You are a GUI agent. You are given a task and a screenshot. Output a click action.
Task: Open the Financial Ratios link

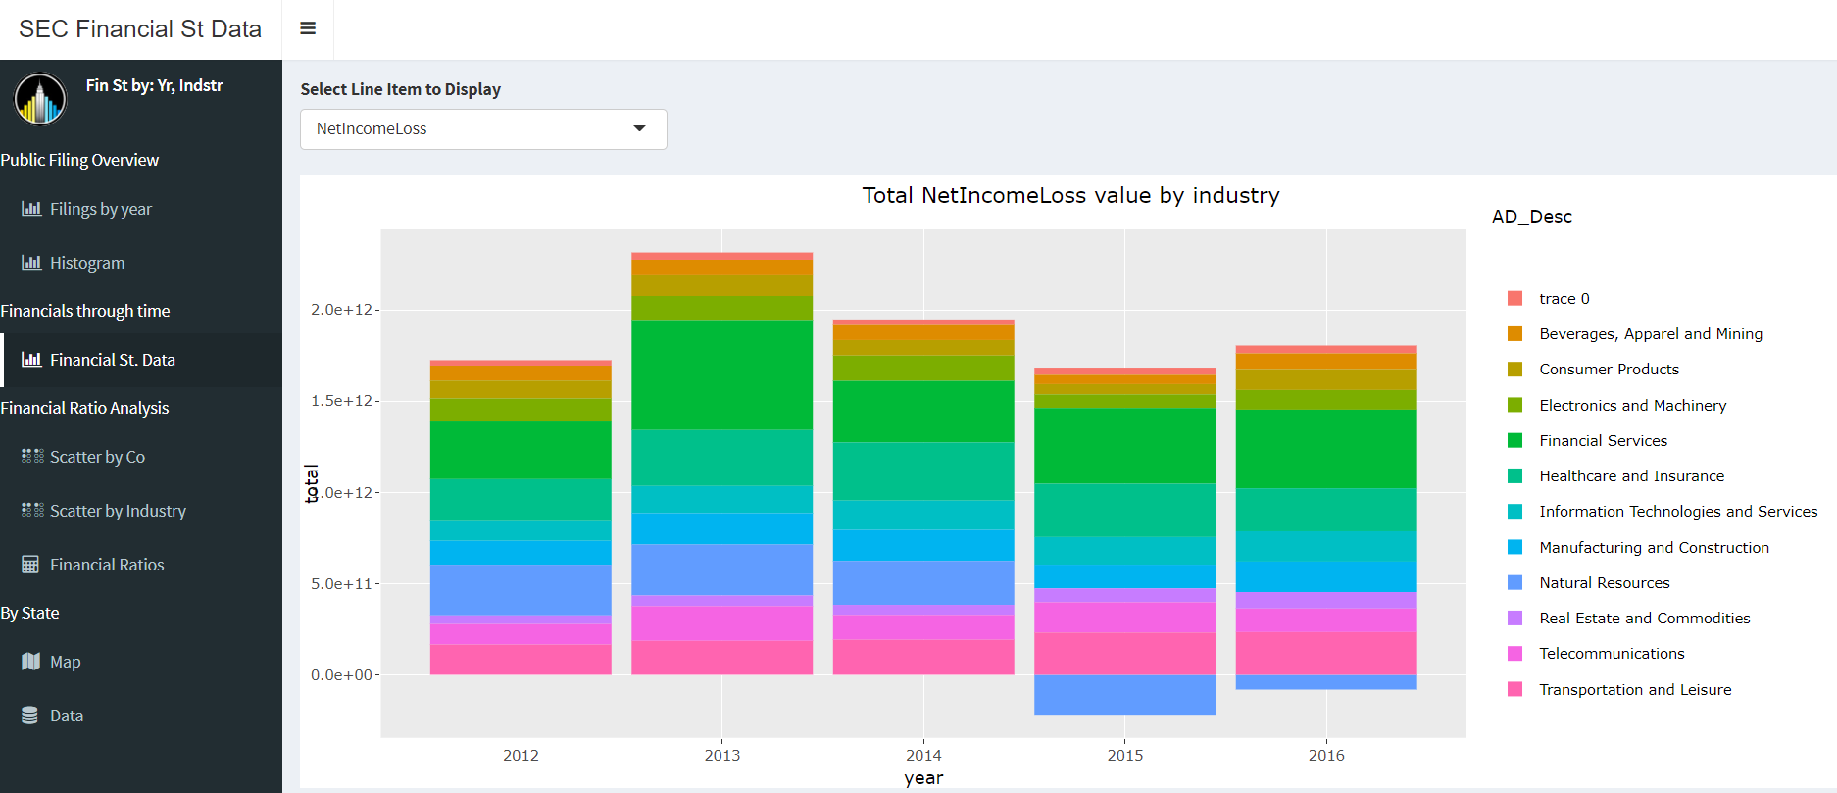pyautogui.click(x=107, y=565)
